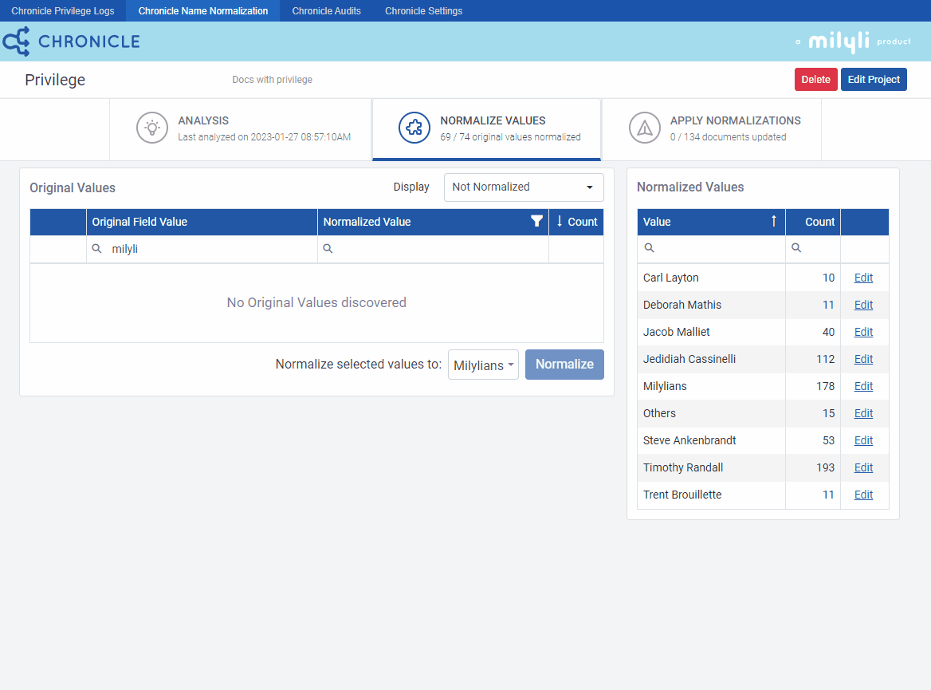Click the Original Field Value column header
Screen dimensions: 931x690
(x=202, y=222)
